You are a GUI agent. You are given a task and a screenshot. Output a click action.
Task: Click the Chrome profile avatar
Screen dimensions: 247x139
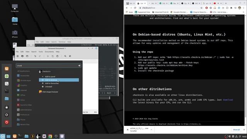point(239,8)
